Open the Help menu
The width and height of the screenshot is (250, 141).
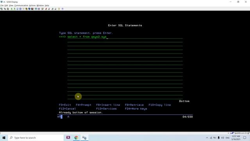click(x=47, y=5)
